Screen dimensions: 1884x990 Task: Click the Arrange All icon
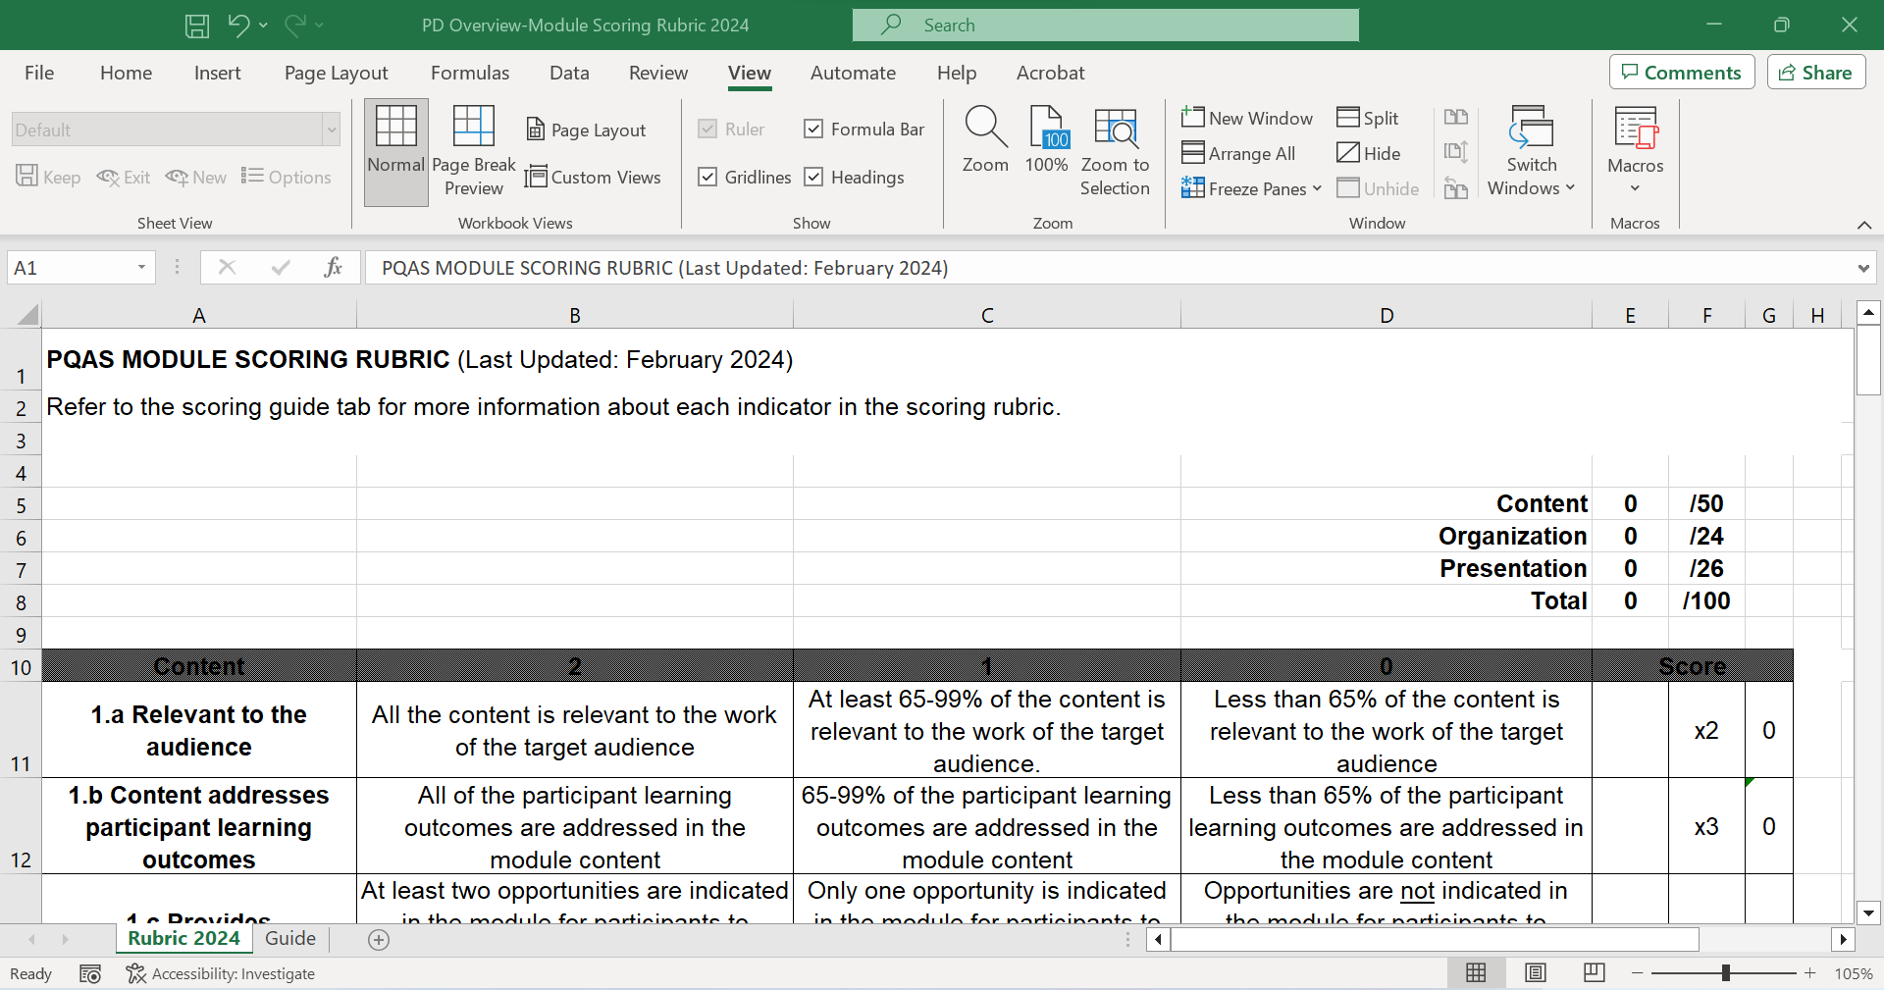[1238, 153]
